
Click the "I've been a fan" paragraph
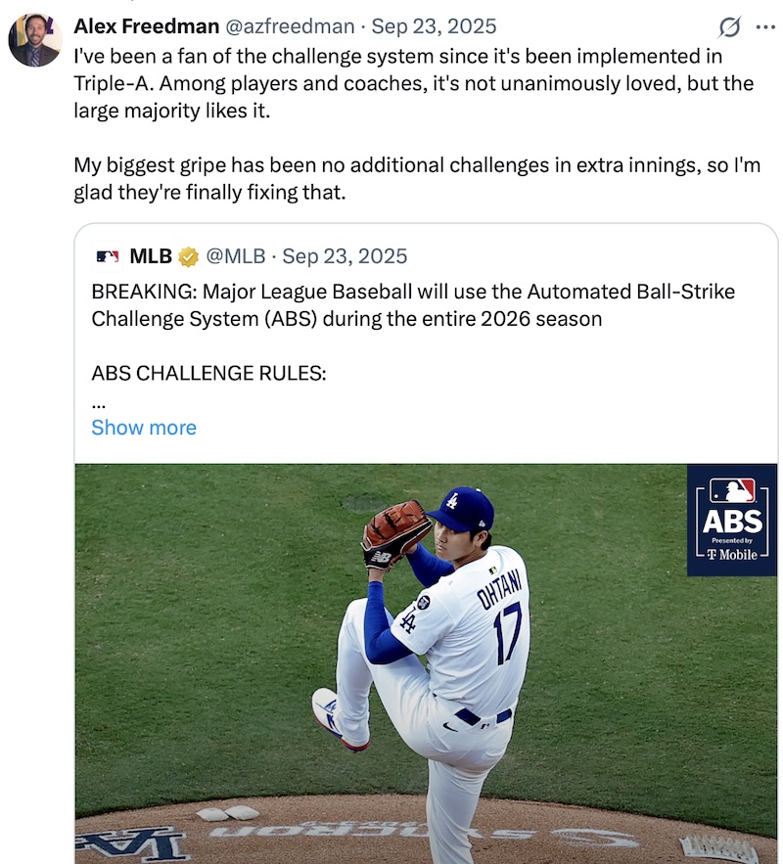coord(413,83)
